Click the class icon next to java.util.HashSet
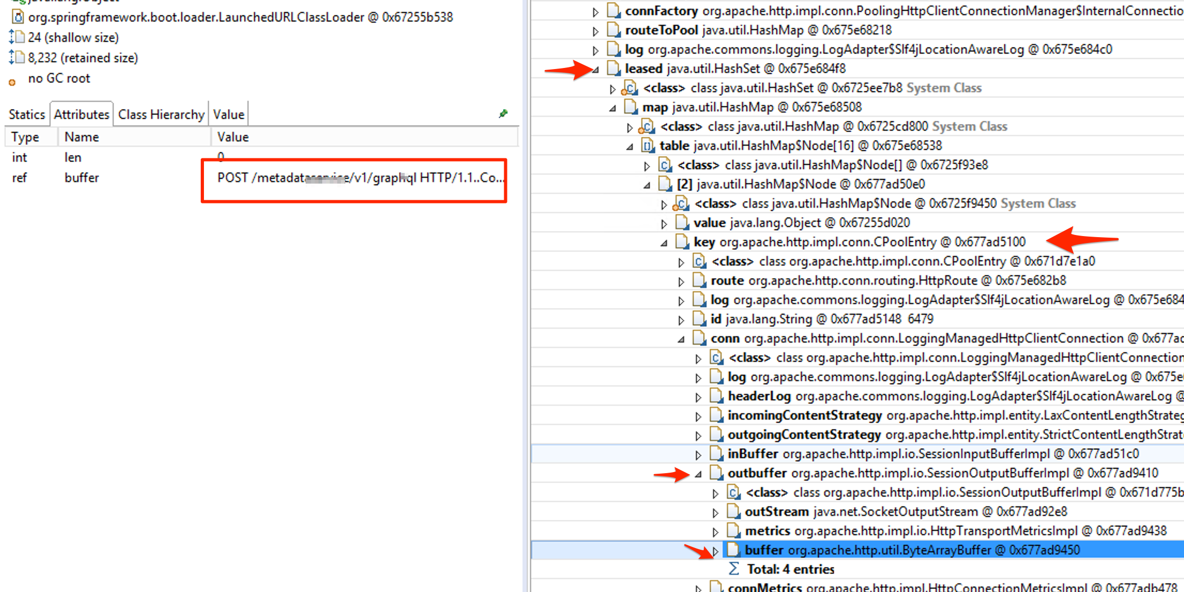Viewport: 1184px width, 592px height. tap(630, 88)
